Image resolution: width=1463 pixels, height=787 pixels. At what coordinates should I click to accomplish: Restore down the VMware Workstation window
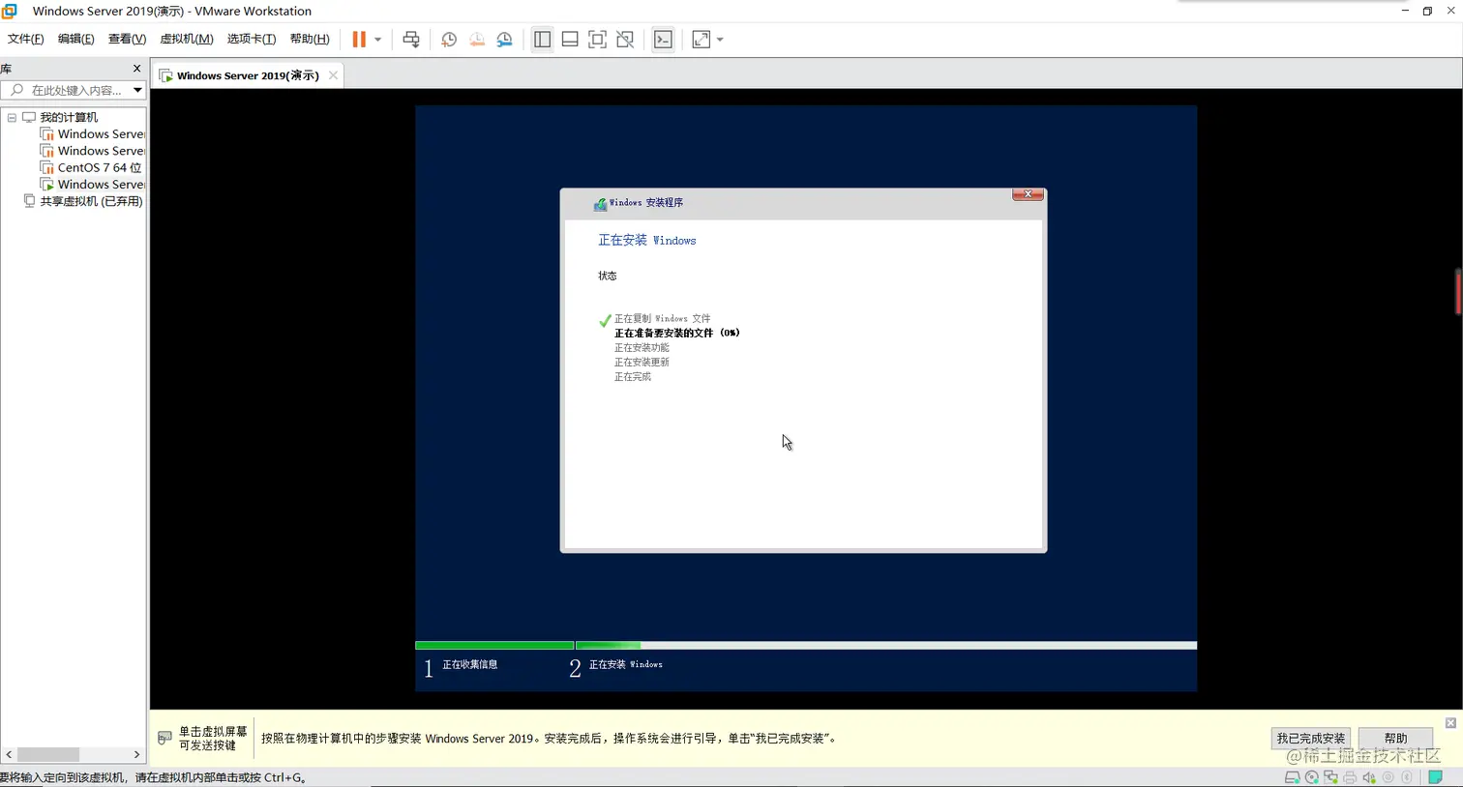1427,11
